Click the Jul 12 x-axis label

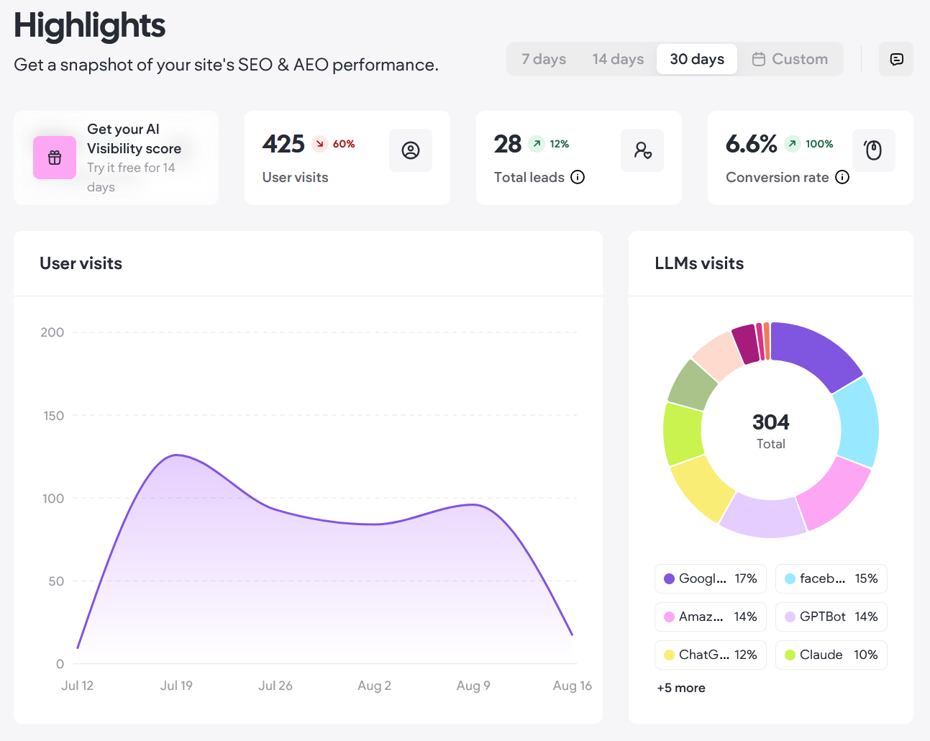(78, 686)
